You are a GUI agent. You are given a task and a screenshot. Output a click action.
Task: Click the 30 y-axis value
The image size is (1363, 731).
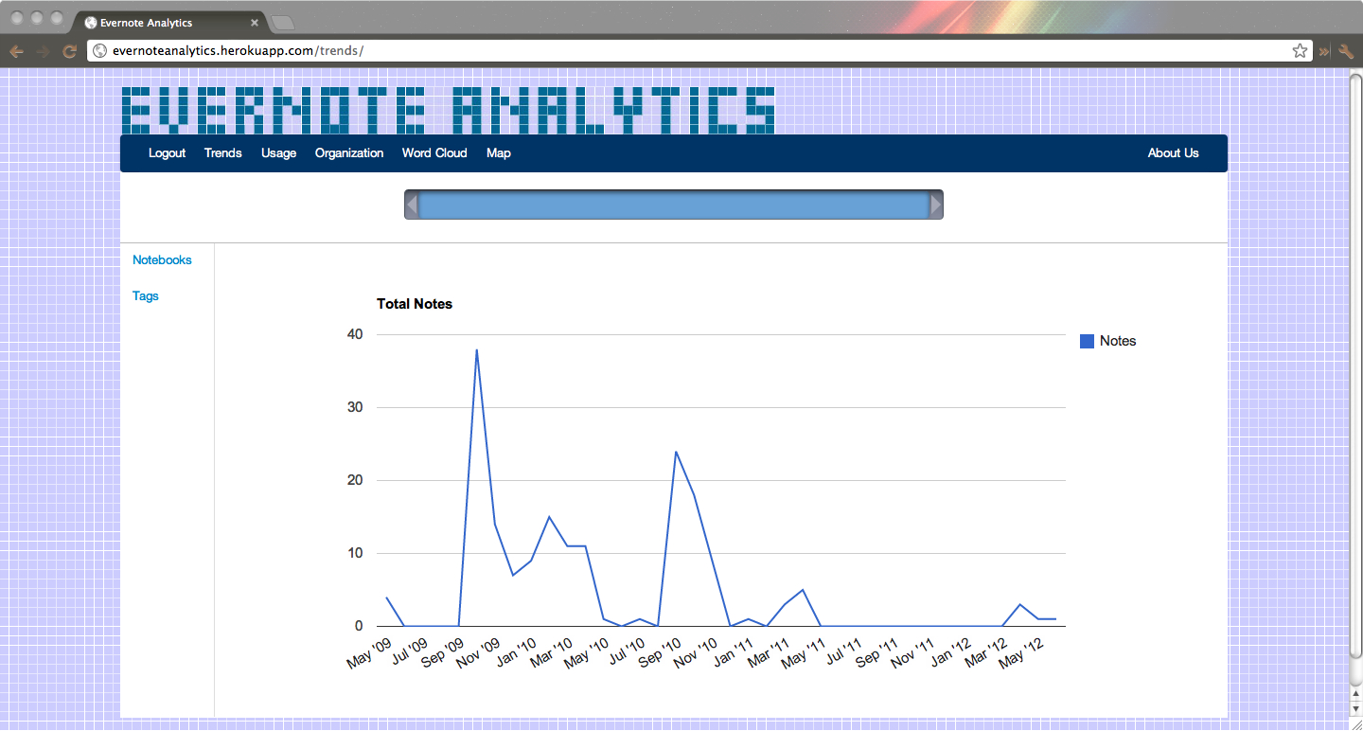(355, 407)
